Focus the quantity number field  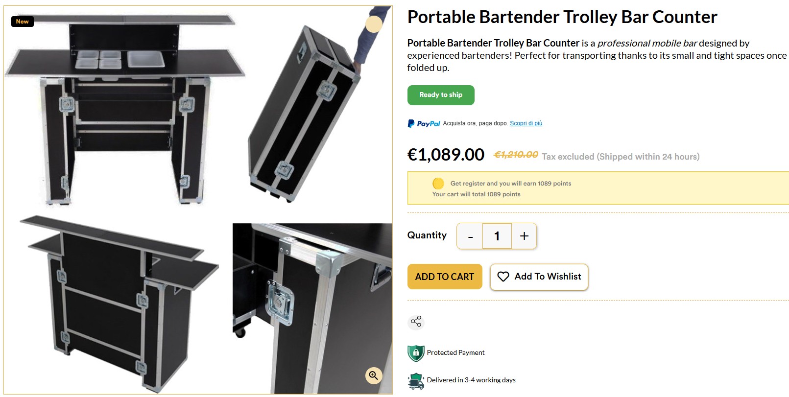[x=497, y=236]
